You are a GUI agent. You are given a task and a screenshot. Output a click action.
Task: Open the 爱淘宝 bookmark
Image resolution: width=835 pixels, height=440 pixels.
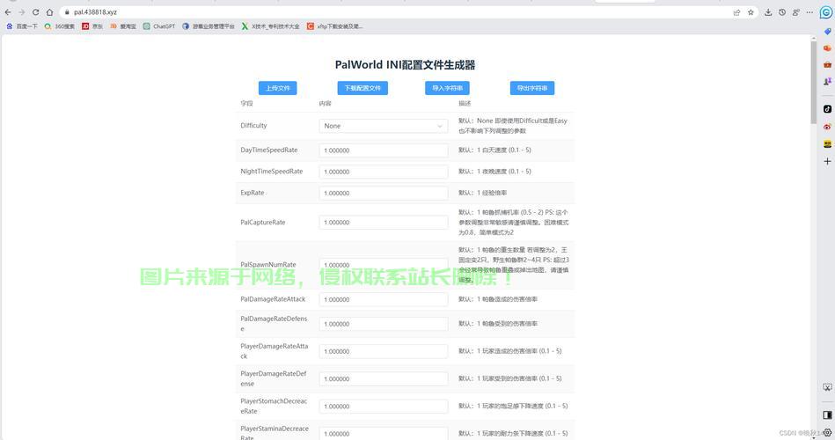tap(123, 26)
